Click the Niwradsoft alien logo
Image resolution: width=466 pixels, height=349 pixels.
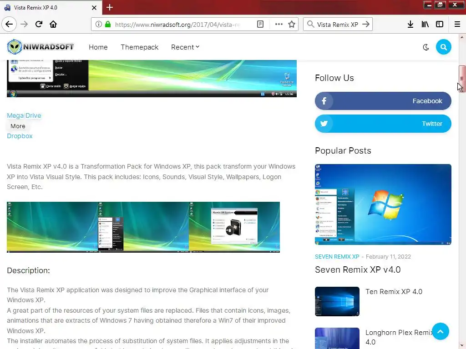click(41, 47)
